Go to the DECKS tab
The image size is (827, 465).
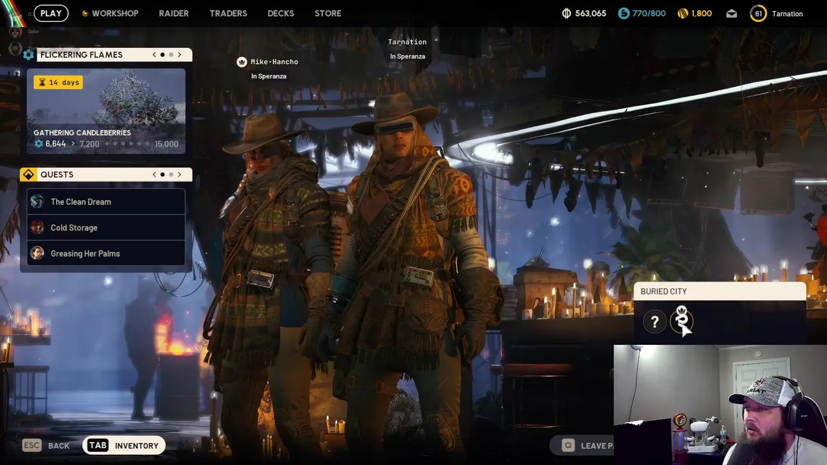tap(280, 13)
